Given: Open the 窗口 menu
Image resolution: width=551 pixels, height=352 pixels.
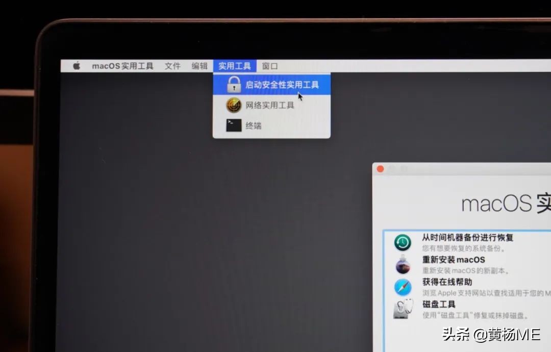Looking at the screenshot, I should coord(270,65).
